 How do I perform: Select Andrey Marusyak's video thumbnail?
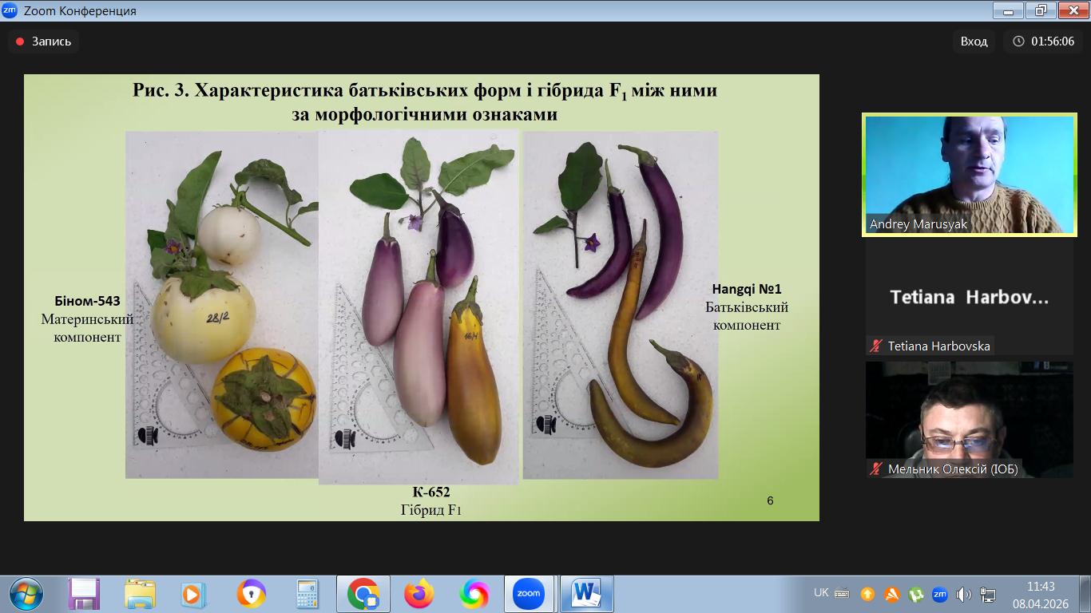point(969,174)
